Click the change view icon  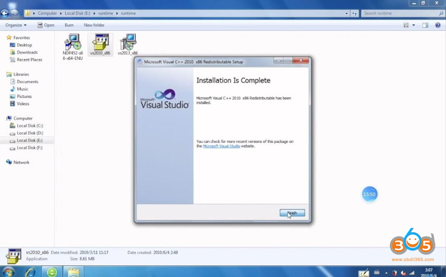406,25
